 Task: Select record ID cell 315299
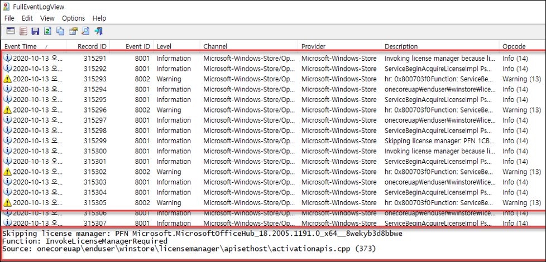95,140
